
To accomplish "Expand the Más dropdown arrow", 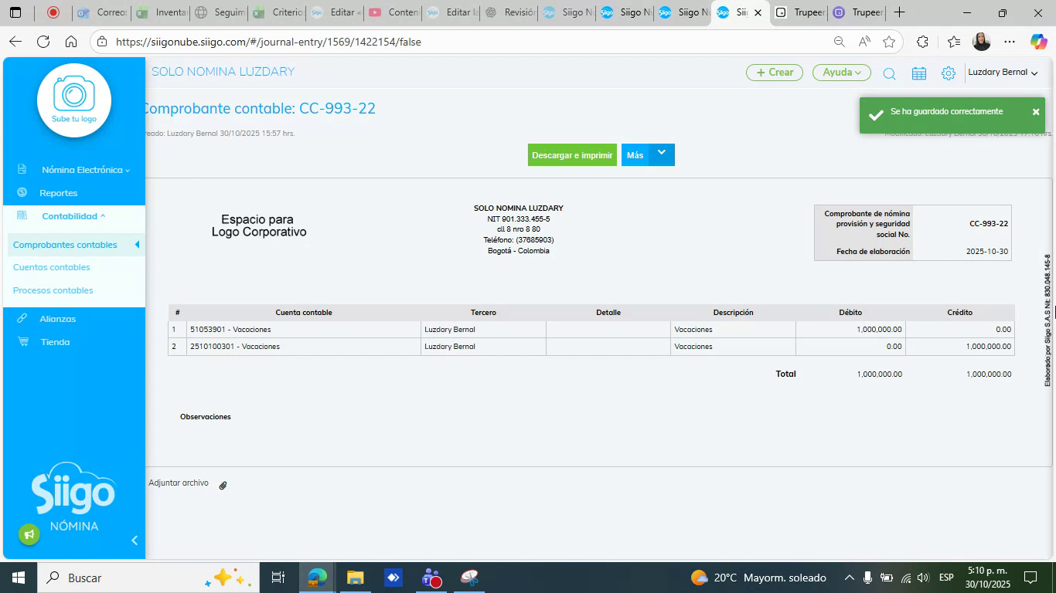I will (662, 153).
